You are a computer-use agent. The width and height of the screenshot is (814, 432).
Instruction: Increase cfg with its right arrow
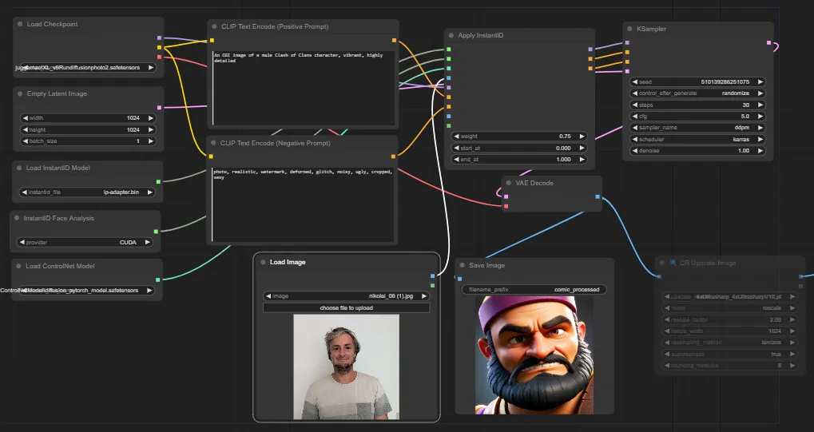click(760, 117)
